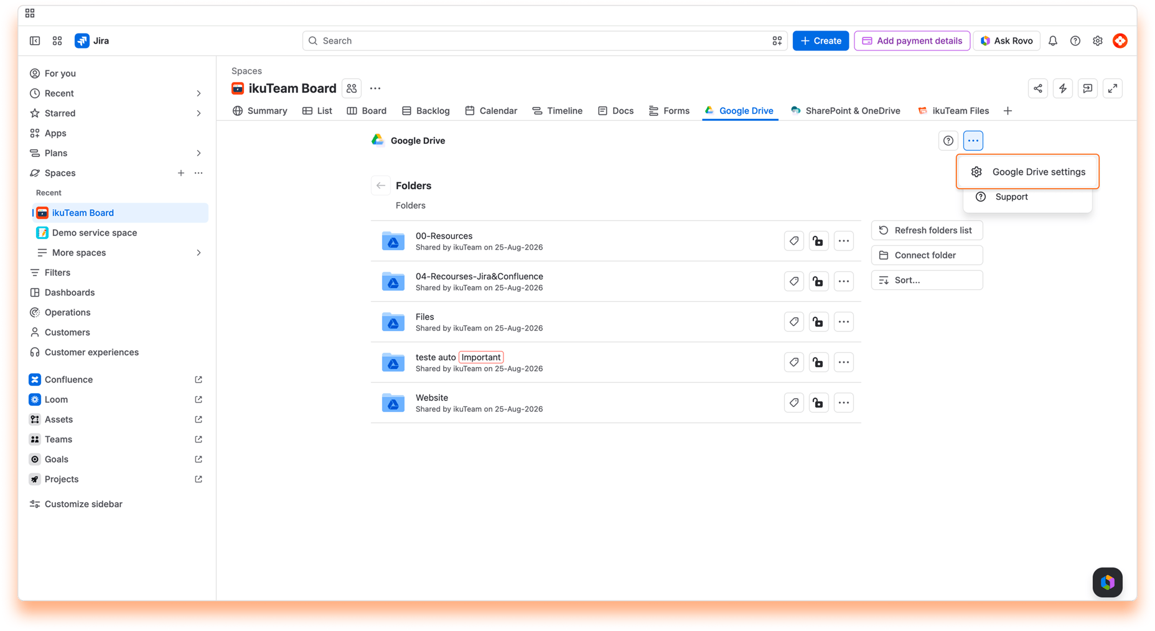Open the feedback icon in space header

pyautogui.click(x=1087, y=88)
